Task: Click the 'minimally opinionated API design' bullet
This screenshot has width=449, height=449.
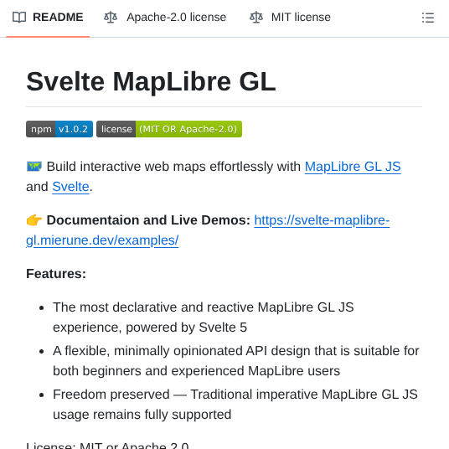Action: point(235,361)
